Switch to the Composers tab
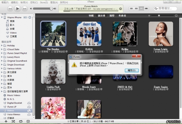 pos(122,16)
